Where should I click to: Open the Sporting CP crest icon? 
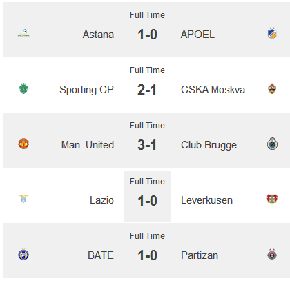click(x=23, y=88)
